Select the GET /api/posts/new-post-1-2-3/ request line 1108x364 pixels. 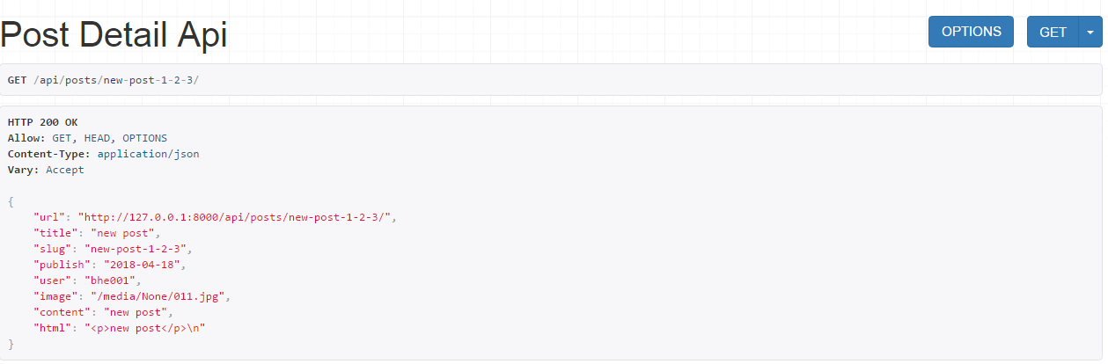(x=103, y=80)
